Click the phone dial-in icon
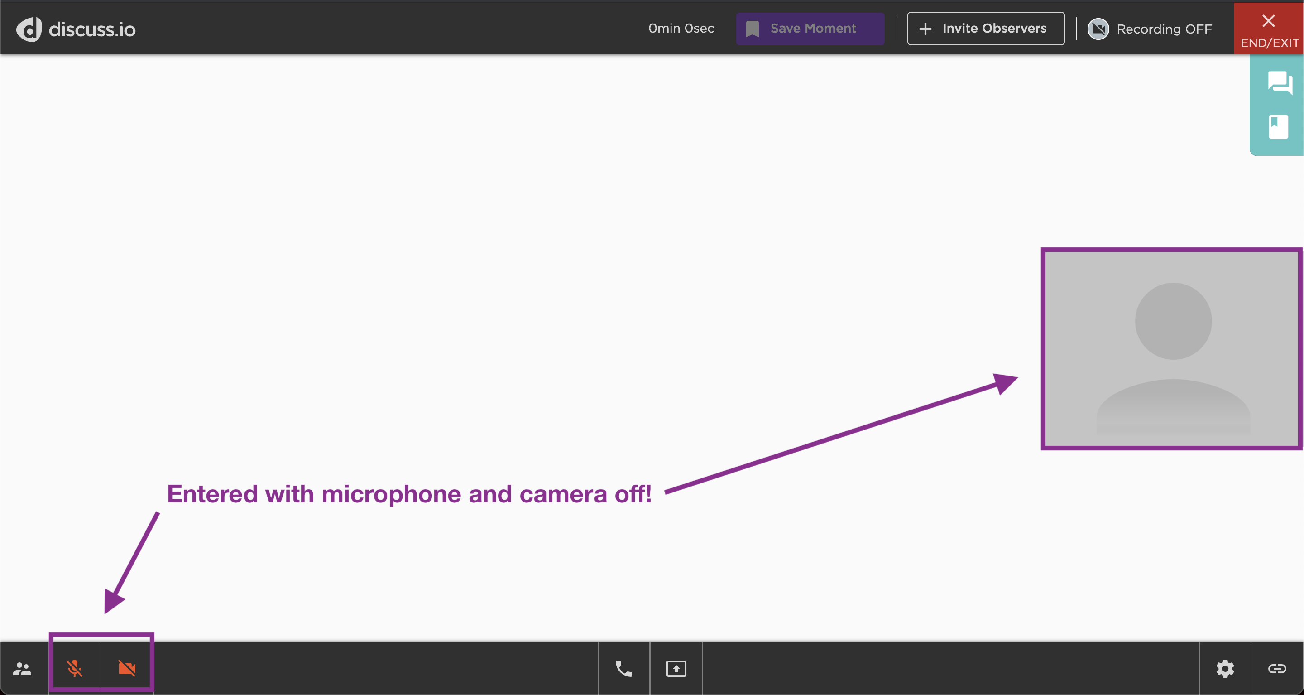This screenshot has height=695, width=1304. (623, 669)
